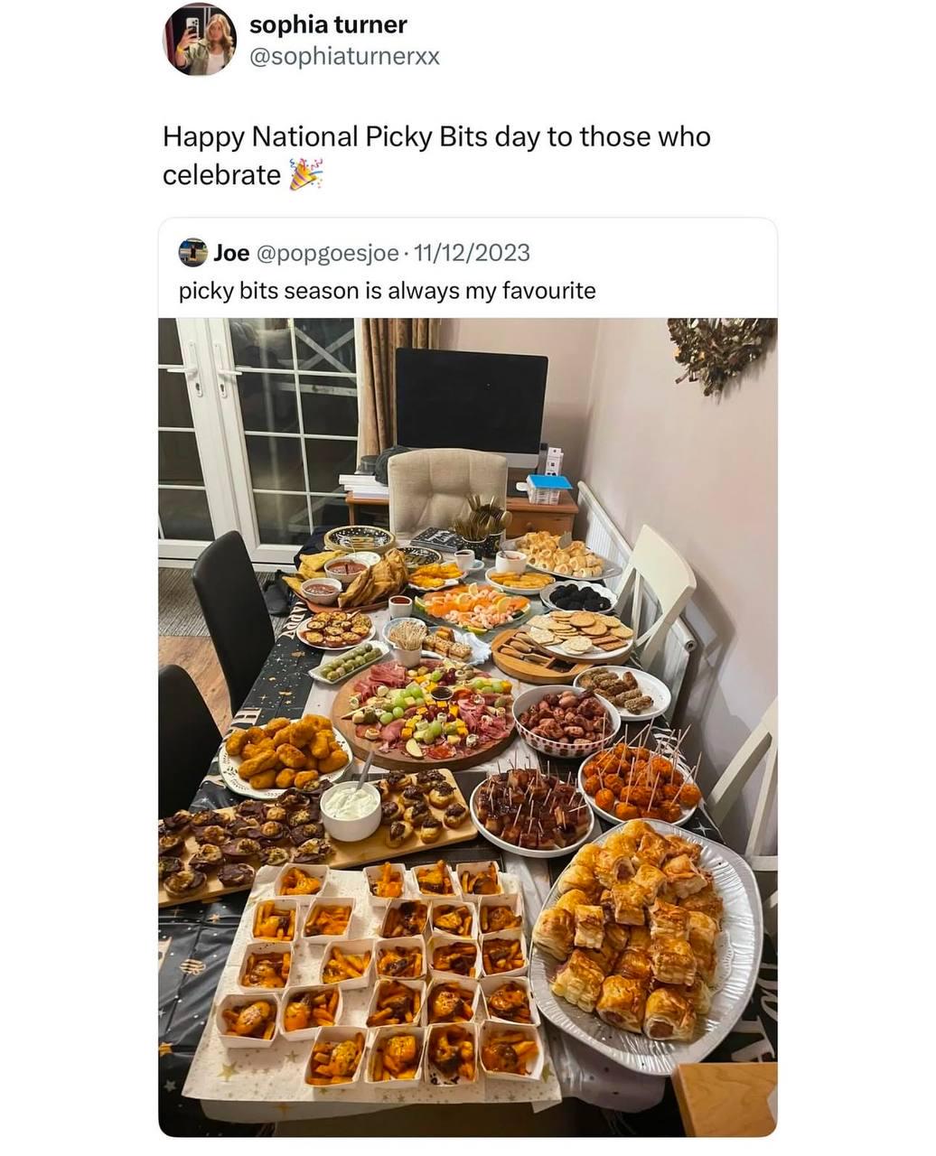Click the plate of crackers
Screen dimensions: 936x1156
578,633
